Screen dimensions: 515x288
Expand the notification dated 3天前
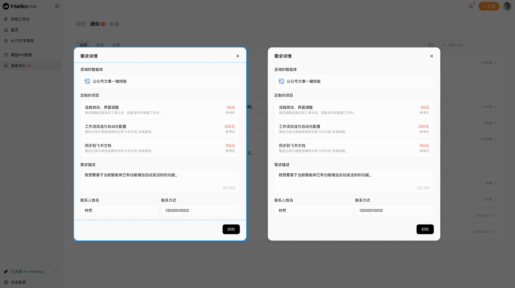490,123
